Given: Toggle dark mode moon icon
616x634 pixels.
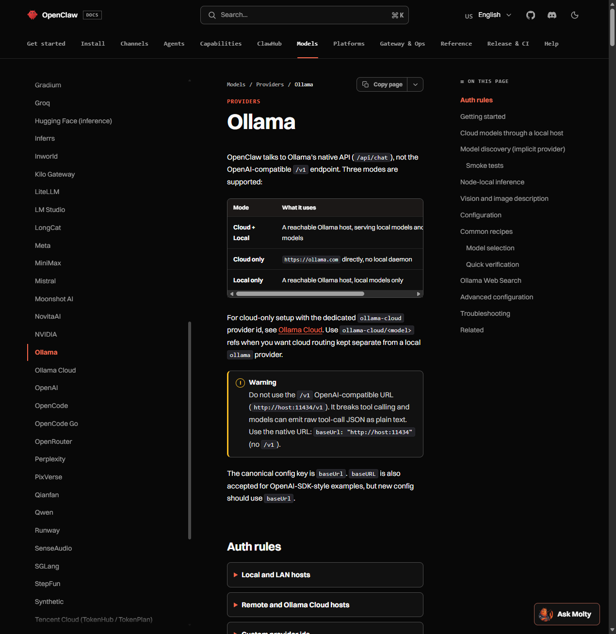Looking at the screenshot, I should click(575, 15).
